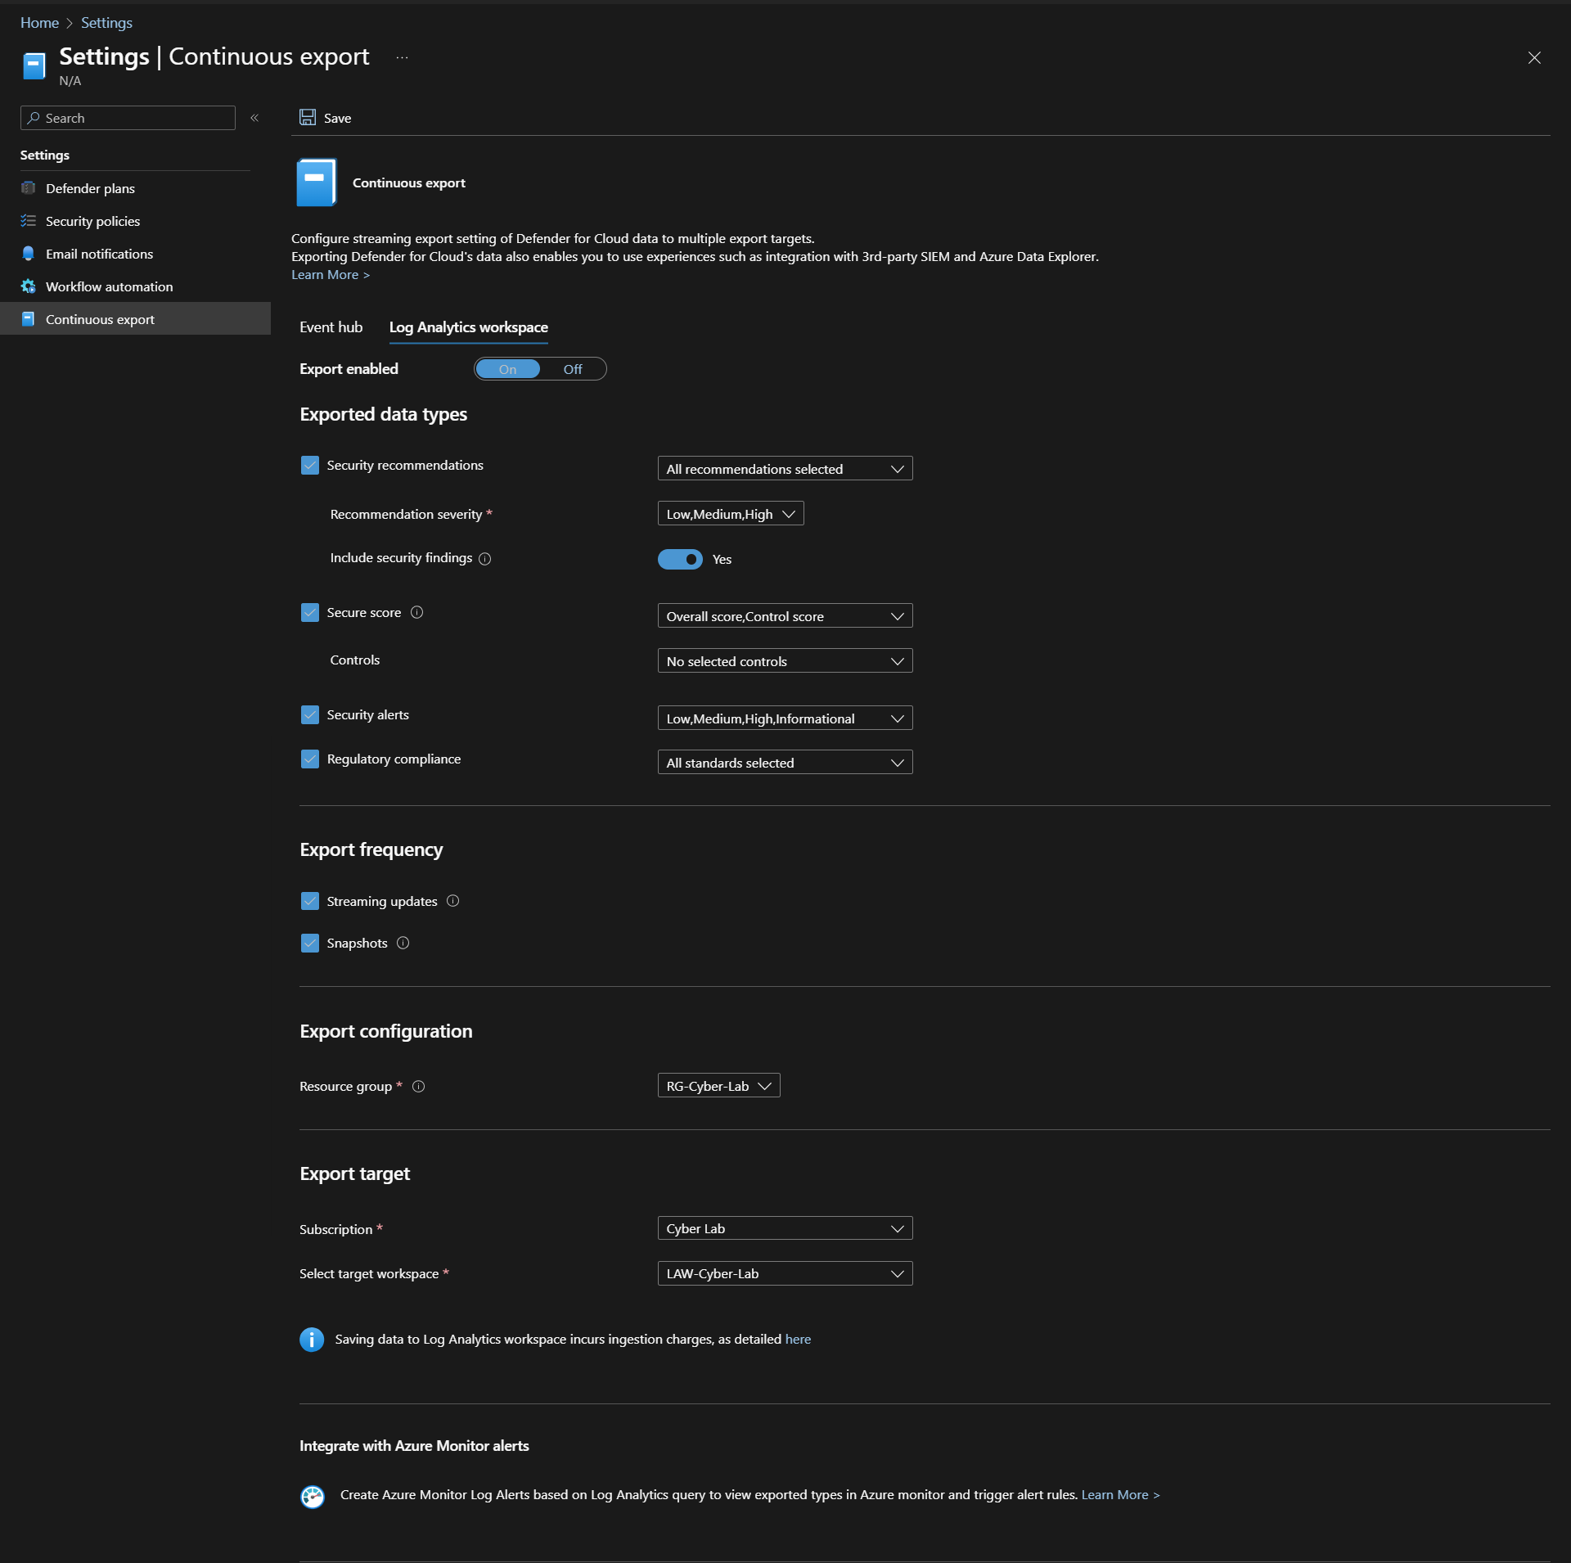Switch to the Event hub tab
The height and width of the screenshot is (1563, 1571).
pos(331,327)
